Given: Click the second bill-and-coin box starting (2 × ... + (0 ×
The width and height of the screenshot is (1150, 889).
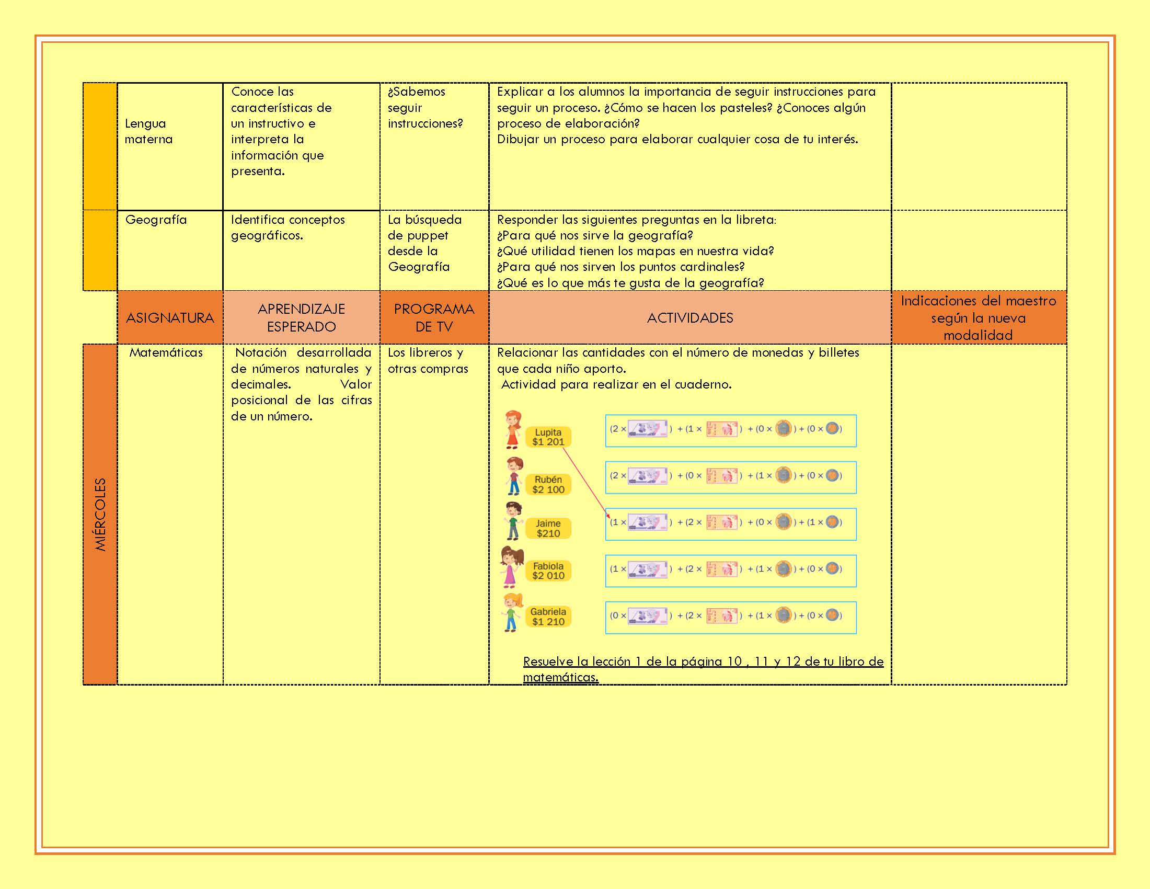Looking at the screenshot, I should click(x=731, y=477).
